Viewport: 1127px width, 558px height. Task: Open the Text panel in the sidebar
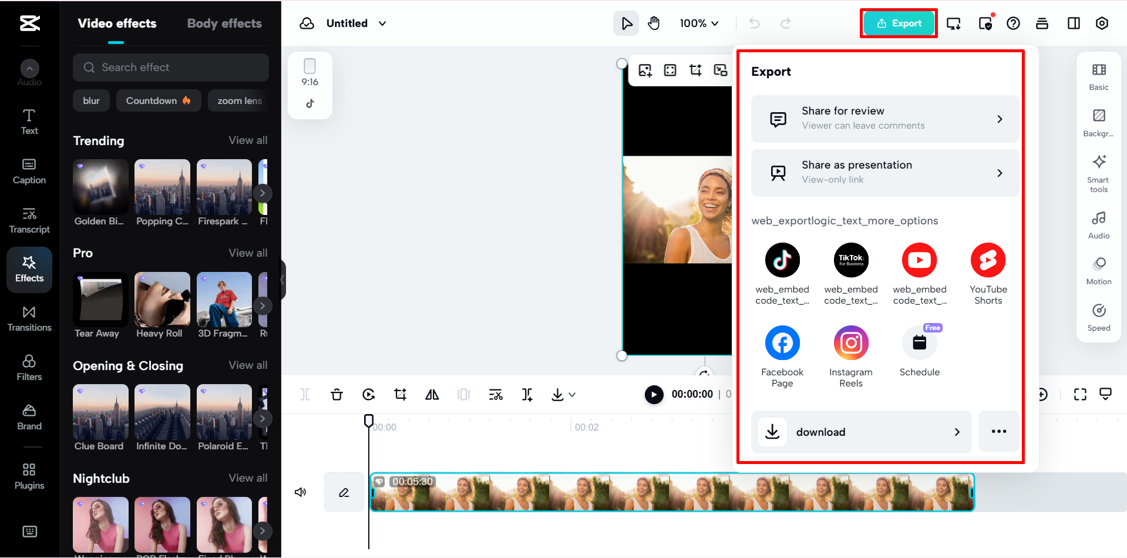click(29, 122)
